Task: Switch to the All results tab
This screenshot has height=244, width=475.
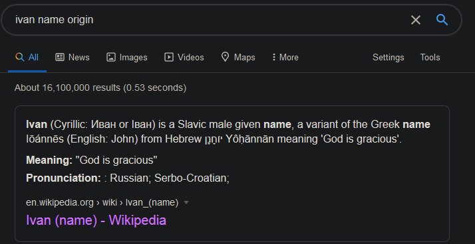Action: (27, 57)
